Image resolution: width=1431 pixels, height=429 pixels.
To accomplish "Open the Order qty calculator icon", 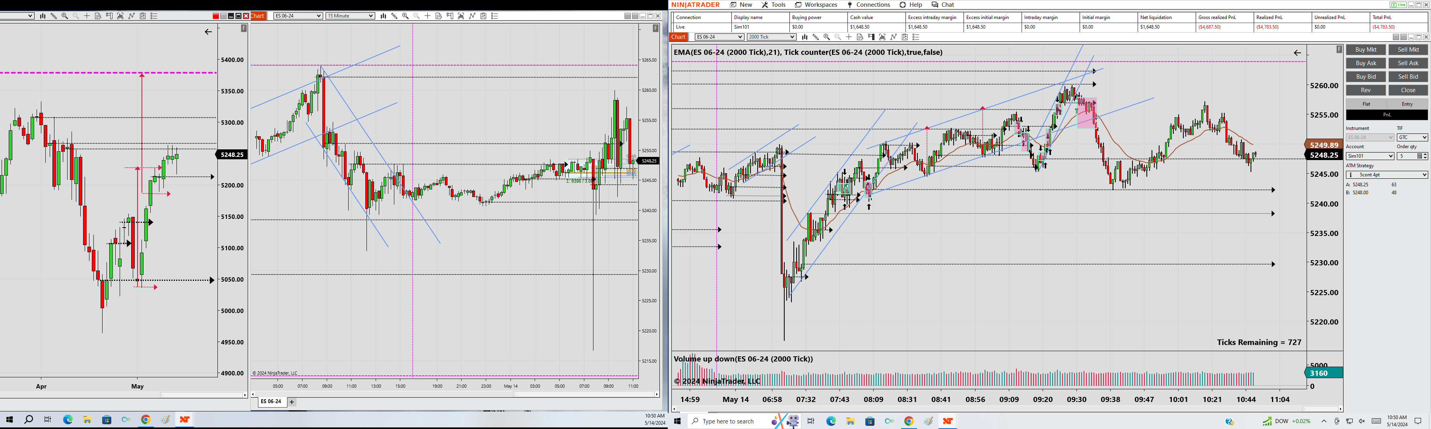I will [1420, 156].
